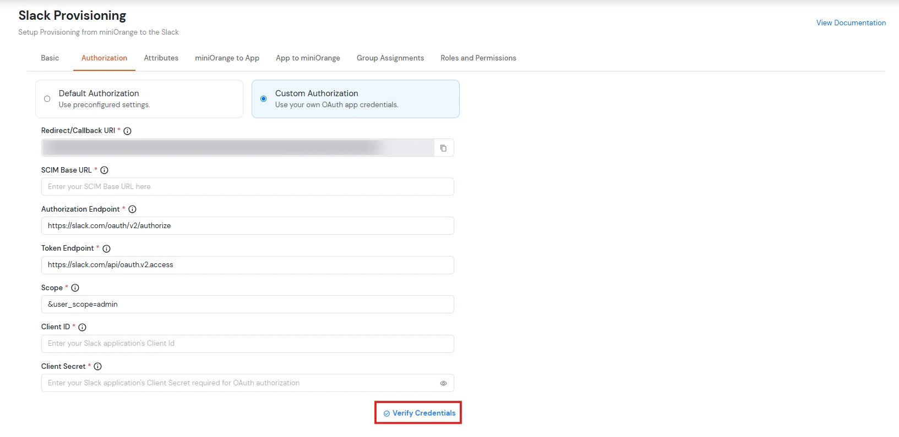Screen dimensions: 899x437
Task: Show info for Redirect/Callback URI
Action: coord(127,131)
